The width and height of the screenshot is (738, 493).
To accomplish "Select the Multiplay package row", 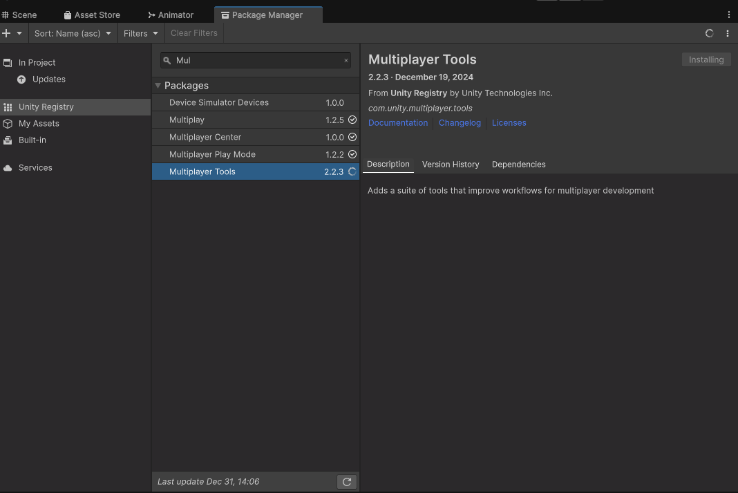I will 256,120.
